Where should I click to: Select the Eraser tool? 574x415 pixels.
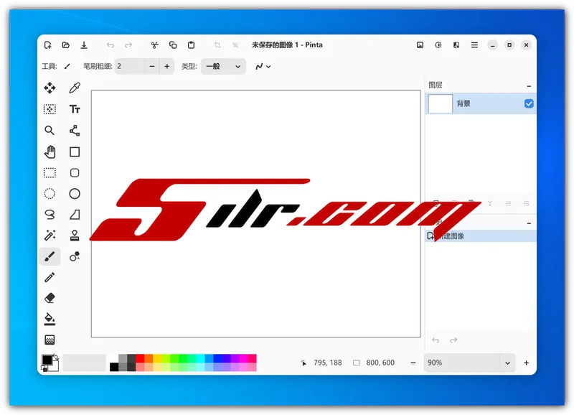click(x=50, y=298)
